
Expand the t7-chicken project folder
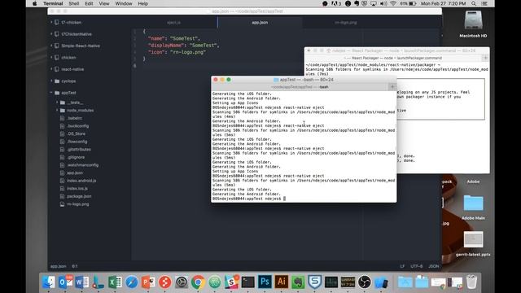coord(51,22)
